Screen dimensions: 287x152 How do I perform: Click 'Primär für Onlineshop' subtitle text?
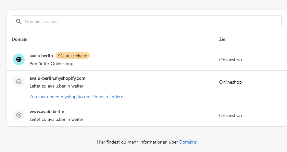tap(51, 64)
